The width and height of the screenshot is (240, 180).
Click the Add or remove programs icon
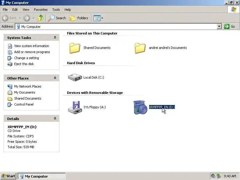pos(10,52)
